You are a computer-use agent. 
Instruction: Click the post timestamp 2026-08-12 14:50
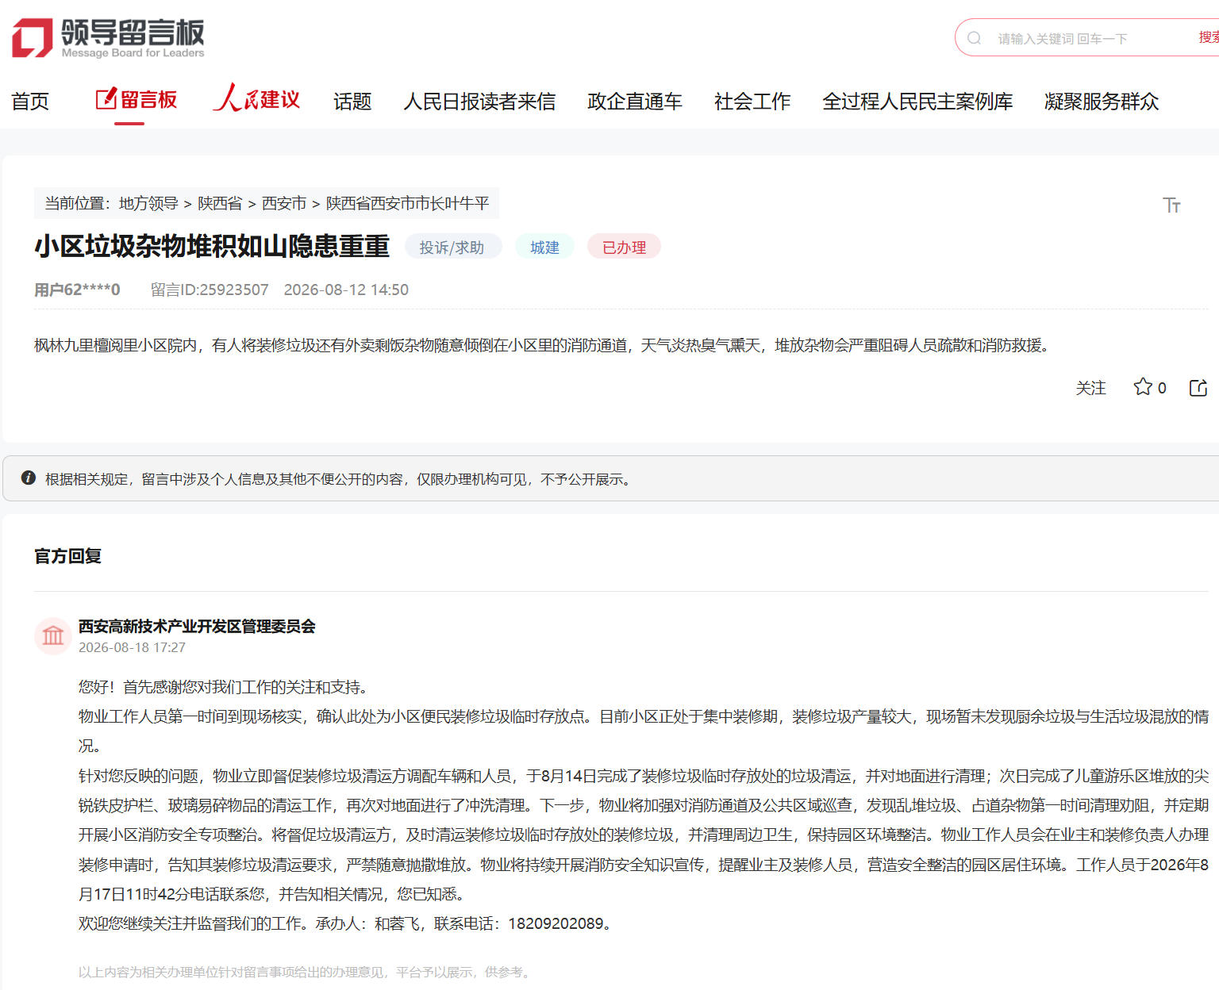pos(346,290)
